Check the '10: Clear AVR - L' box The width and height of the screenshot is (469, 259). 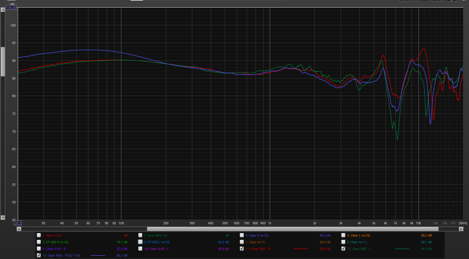click(x=140, y=249)
